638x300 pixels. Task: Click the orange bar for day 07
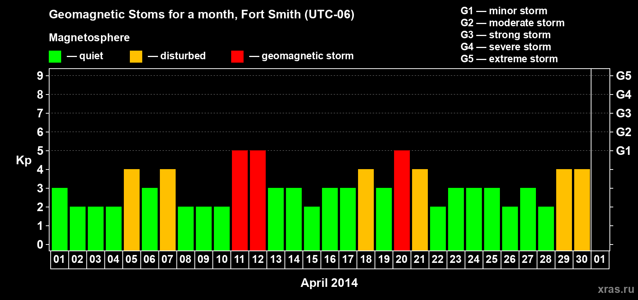168,210
